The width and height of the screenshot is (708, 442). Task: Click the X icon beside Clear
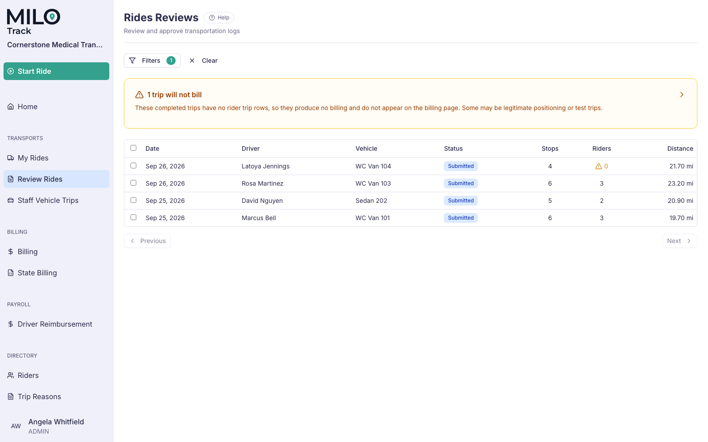click(x=192, y=61)
